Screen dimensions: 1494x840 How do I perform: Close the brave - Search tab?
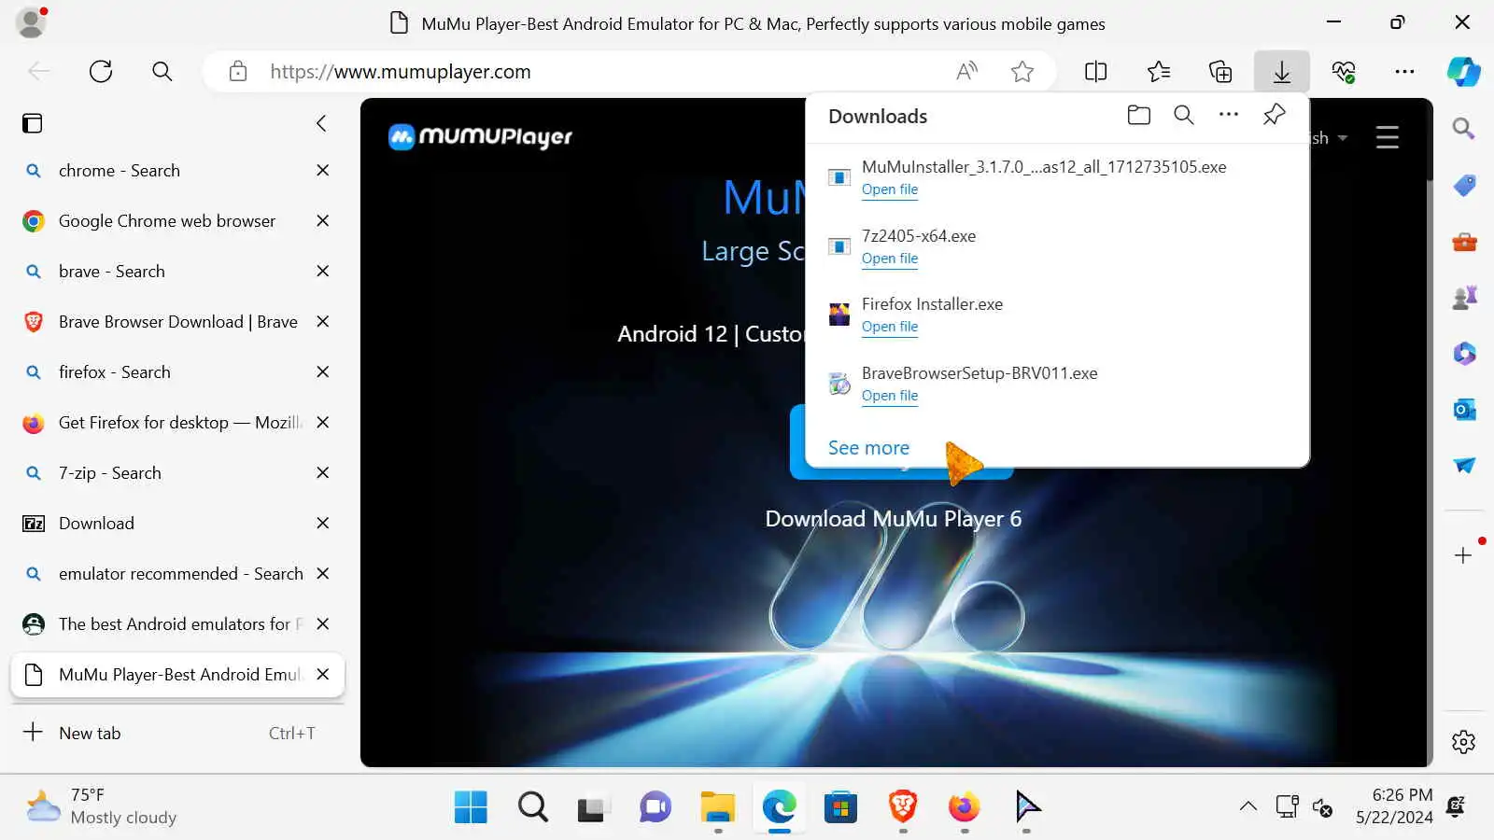point(323,272)
